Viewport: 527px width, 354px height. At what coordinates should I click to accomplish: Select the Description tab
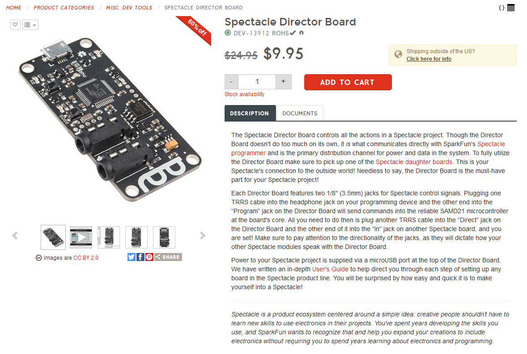tap(250, 113)
